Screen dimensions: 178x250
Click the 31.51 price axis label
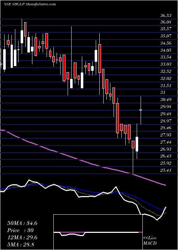coord(166,86)
